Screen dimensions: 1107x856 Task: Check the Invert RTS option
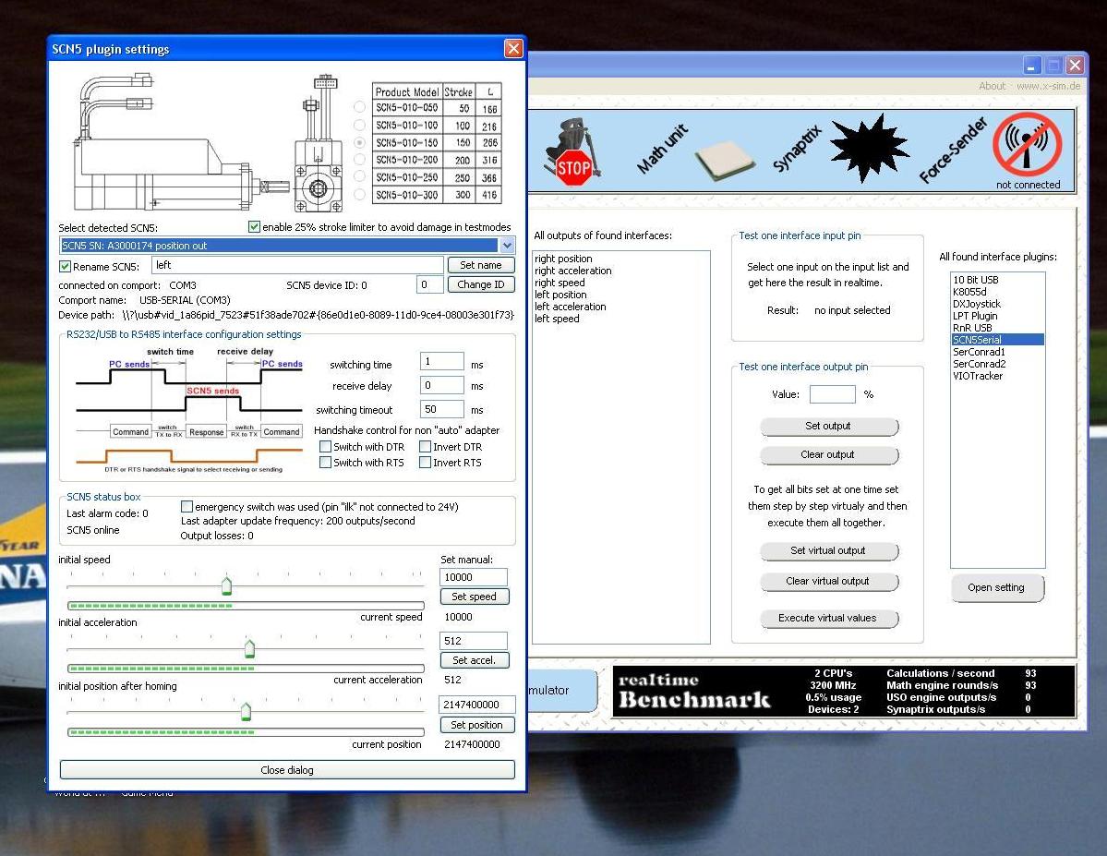[x=425, y=463]
